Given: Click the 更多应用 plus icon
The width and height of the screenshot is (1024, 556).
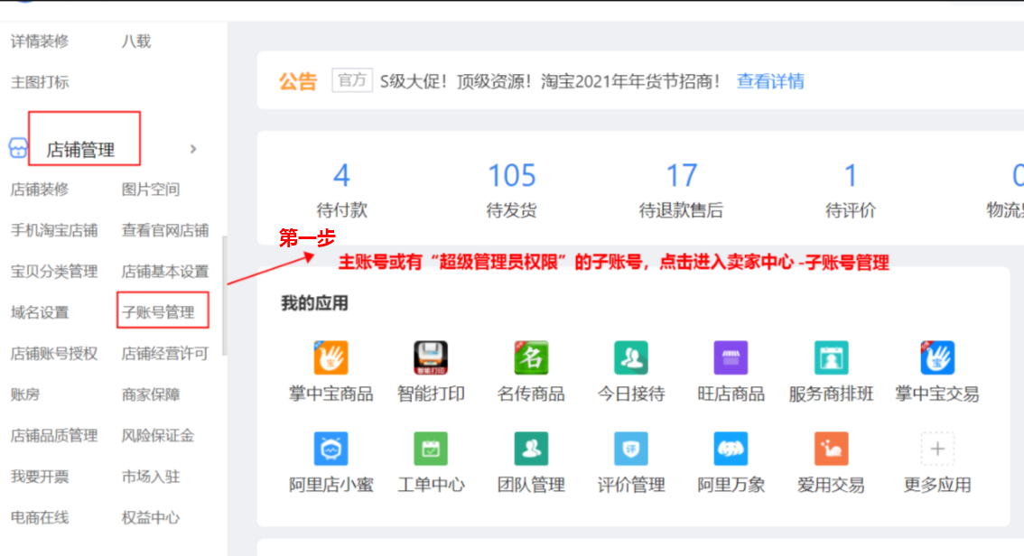Looking at the screenshot, I should click(937, 449).
